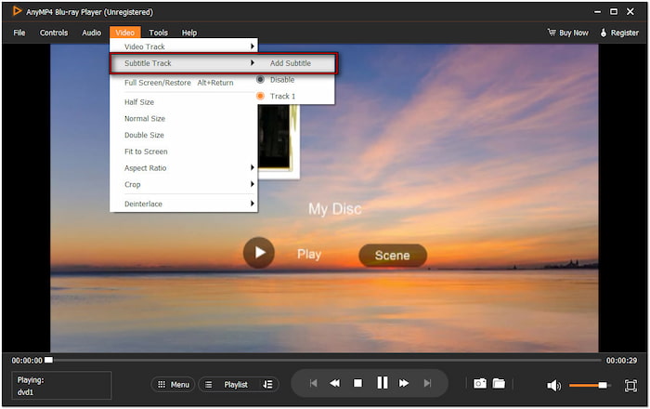Click the AnyMP4 logo in title bar
The image size is (650, 409).
coord(17,11)
